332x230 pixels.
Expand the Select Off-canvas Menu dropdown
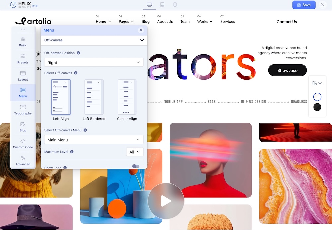[x=94, y=140]
